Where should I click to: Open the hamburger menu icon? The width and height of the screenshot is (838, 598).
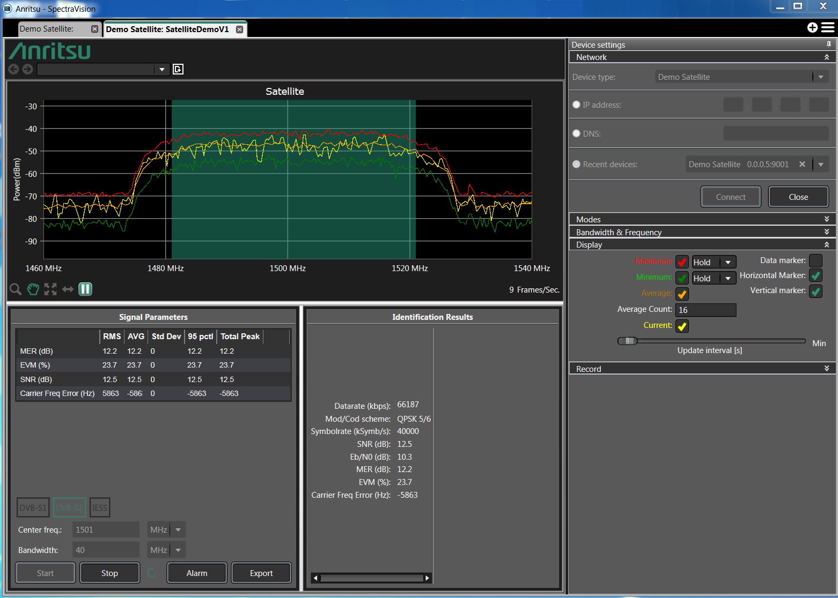coord(828,27)
